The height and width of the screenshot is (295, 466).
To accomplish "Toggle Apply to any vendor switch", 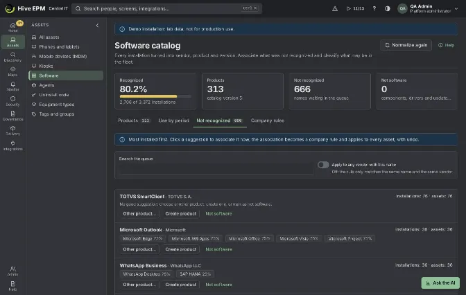I will (x=323, y=165).
